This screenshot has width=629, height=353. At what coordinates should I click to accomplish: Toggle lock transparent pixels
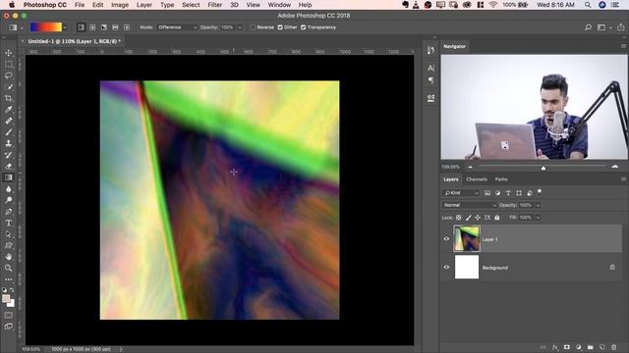[x=459, y=218]
